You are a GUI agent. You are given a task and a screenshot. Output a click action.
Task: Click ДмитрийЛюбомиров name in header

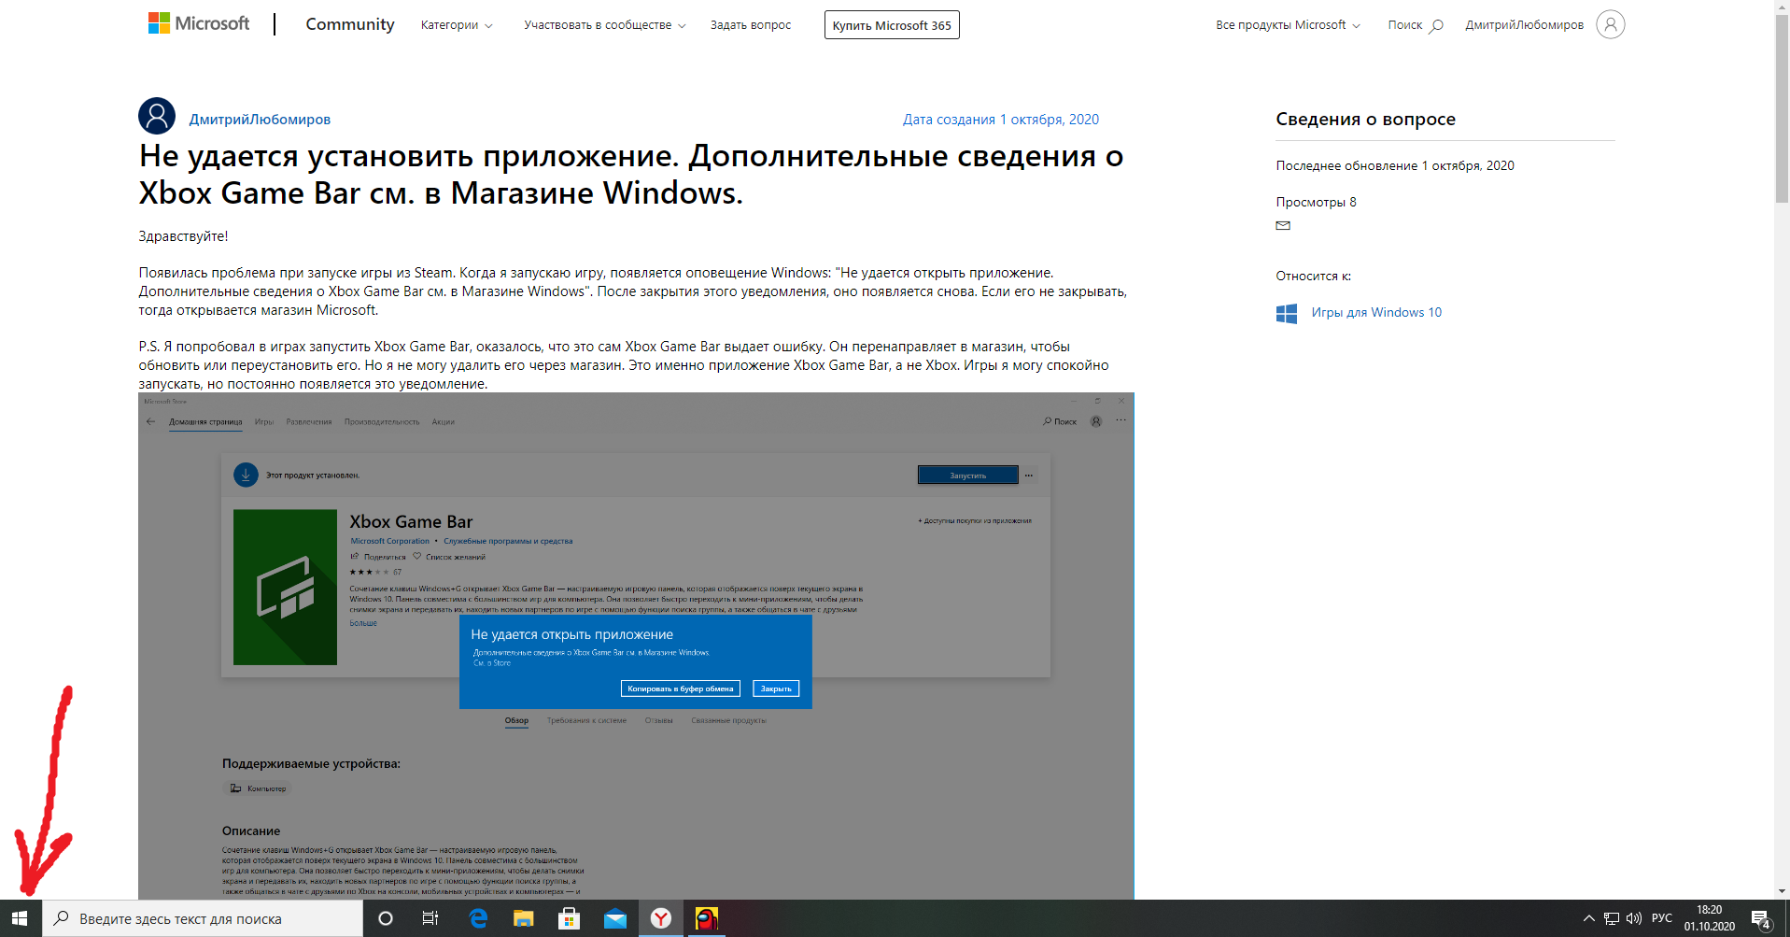tap(1525, 25)
